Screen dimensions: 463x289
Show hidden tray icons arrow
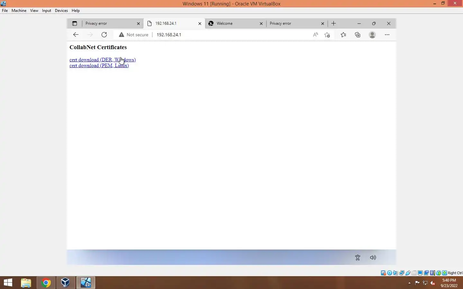409,283
